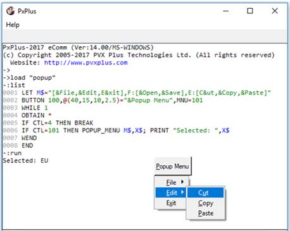Select File in the popup menu
This screenshot has width=290, height=231.
tap(172, 182)
